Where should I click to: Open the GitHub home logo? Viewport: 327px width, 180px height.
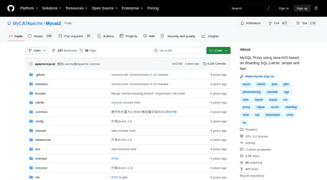click(11, 8)
